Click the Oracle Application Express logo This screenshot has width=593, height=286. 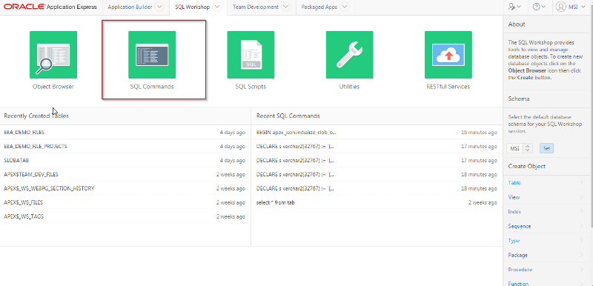[50, 7]
